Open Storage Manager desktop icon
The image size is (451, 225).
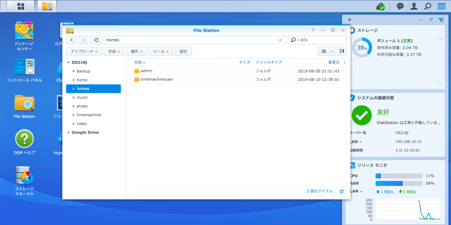[24, 181]
